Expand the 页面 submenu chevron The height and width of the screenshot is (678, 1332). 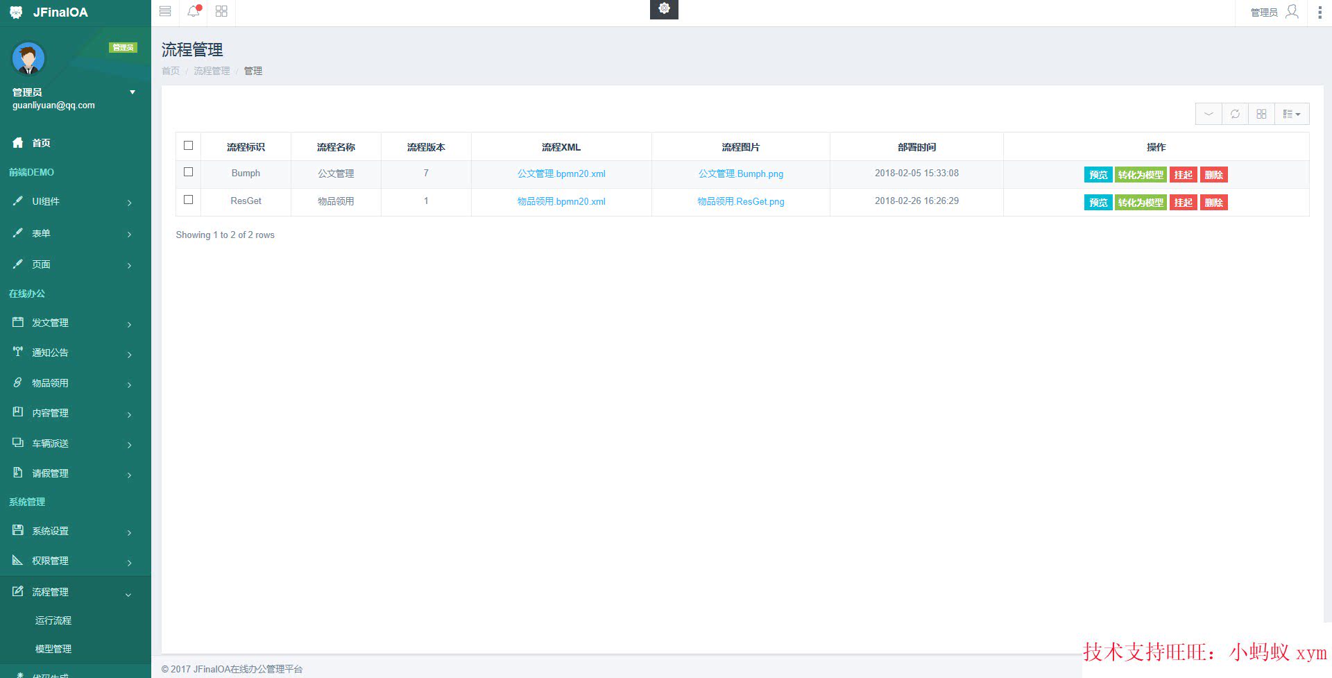pyautogui.click(x=130, y=266)
